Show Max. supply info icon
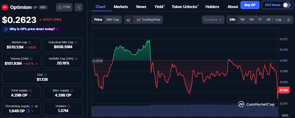 (72, 91)
